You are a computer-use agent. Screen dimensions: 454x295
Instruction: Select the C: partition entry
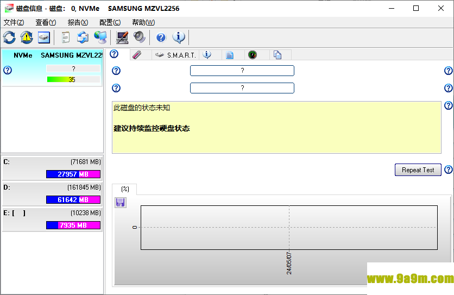click(x=52, y=168)
